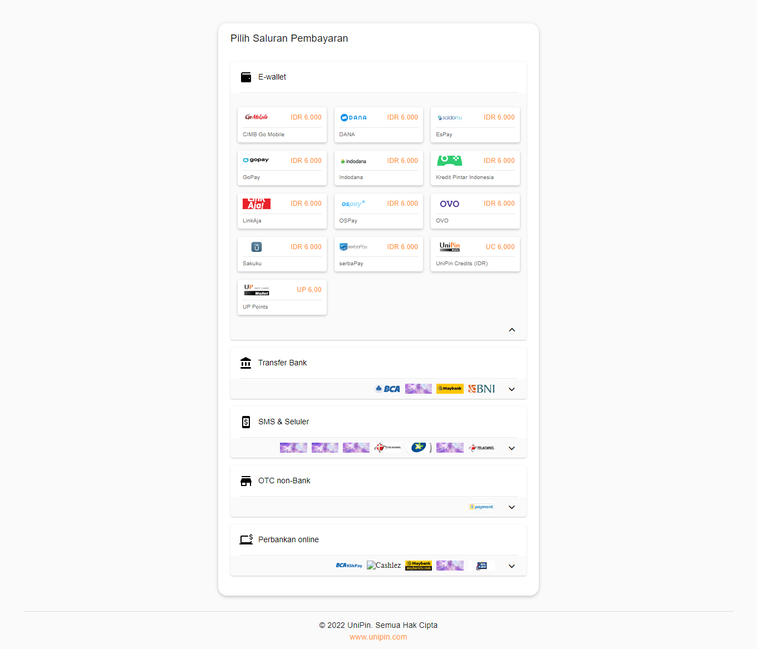Select the OSPay payment card
757x649 pixels.
point(378,211)
